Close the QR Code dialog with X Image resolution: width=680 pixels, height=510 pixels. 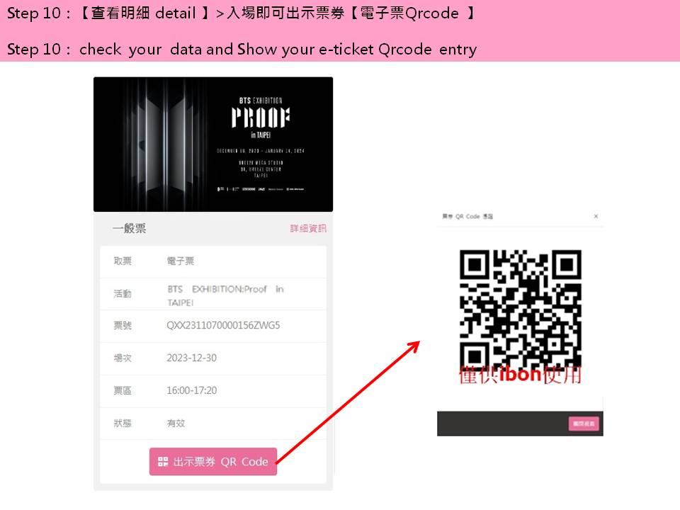tap(596, 216)
